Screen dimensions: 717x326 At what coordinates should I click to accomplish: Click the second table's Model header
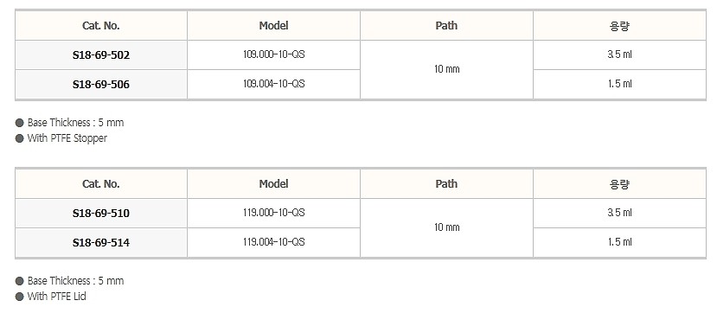tap(274, 184)
